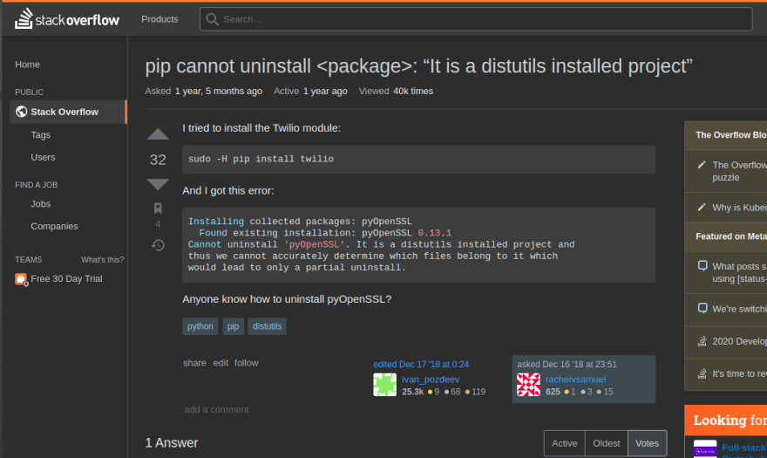Open Users in the sidebar
767x458 pixels.
click(x=43, y=157)
